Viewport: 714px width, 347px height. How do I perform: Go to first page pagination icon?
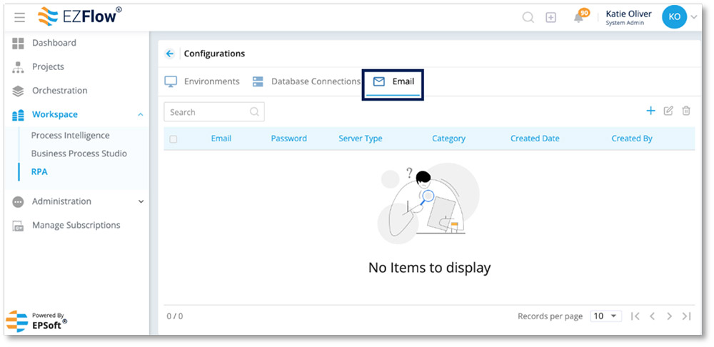point(635,316)
